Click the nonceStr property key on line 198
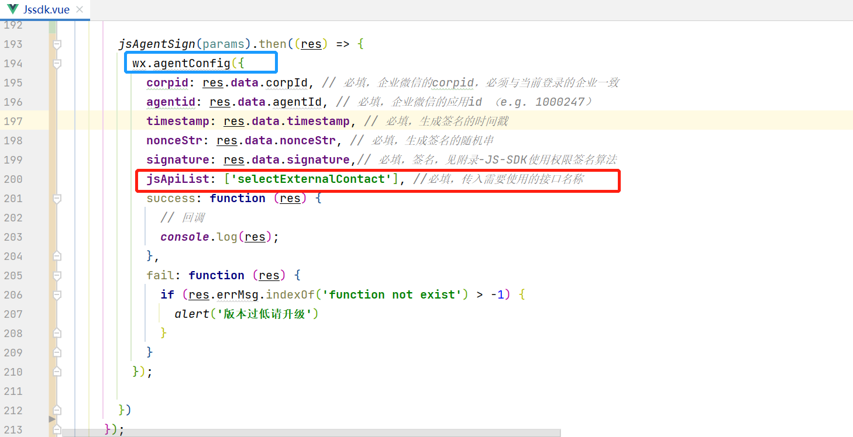Viewport: 853px width, 437px height. point(174,140)
